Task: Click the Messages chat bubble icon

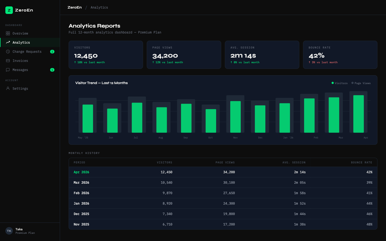Action: pos(8,70)
